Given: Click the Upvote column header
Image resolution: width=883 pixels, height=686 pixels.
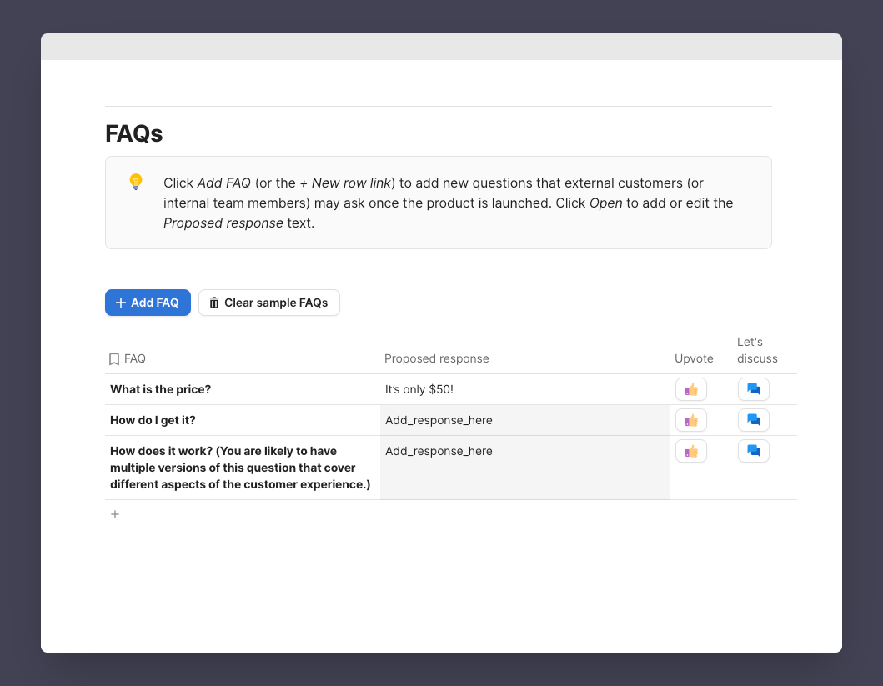Looking at the screenshot, I should (x=694, y=358).
